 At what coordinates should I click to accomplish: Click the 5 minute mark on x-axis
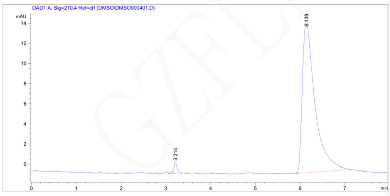(x=255, y=188)
